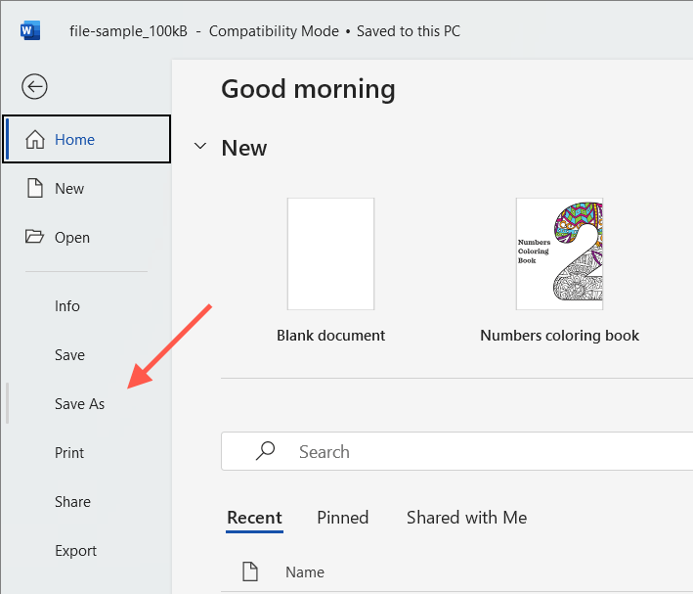Click the file icon in list header
Image resolution: width=693 pixels, height=594 pixels.
point(249,571)
